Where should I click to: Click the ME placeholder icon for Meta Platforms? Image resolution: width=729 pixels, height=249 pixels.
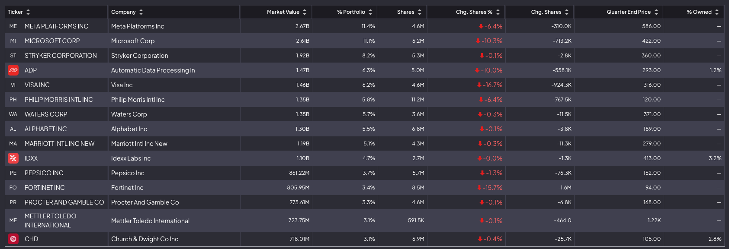click(x=13, y=26)
